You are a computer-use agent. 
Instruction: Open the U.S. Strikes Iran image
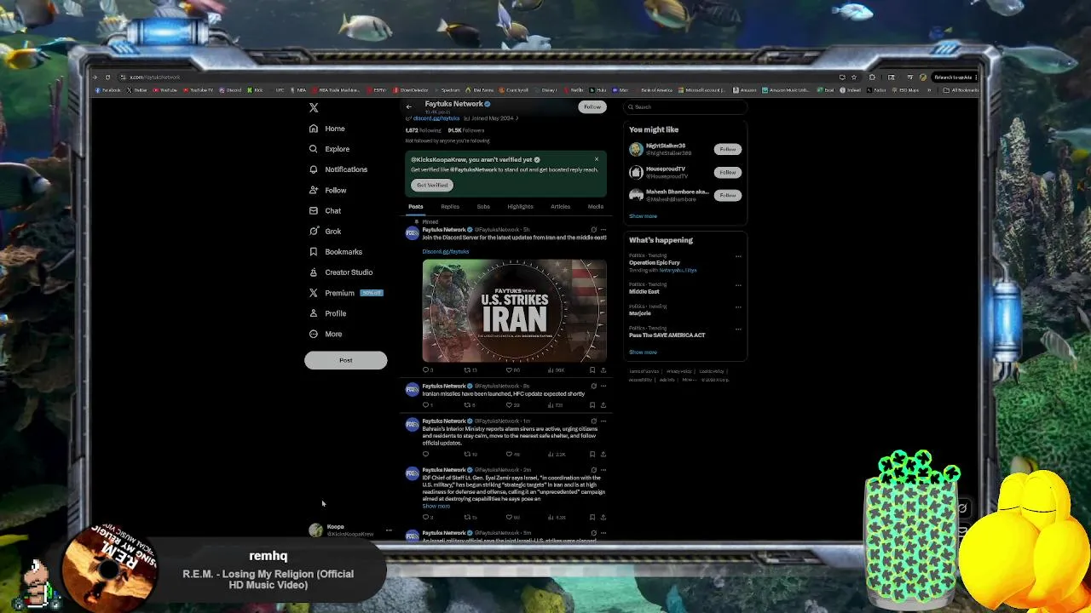(x=514, y=311)
